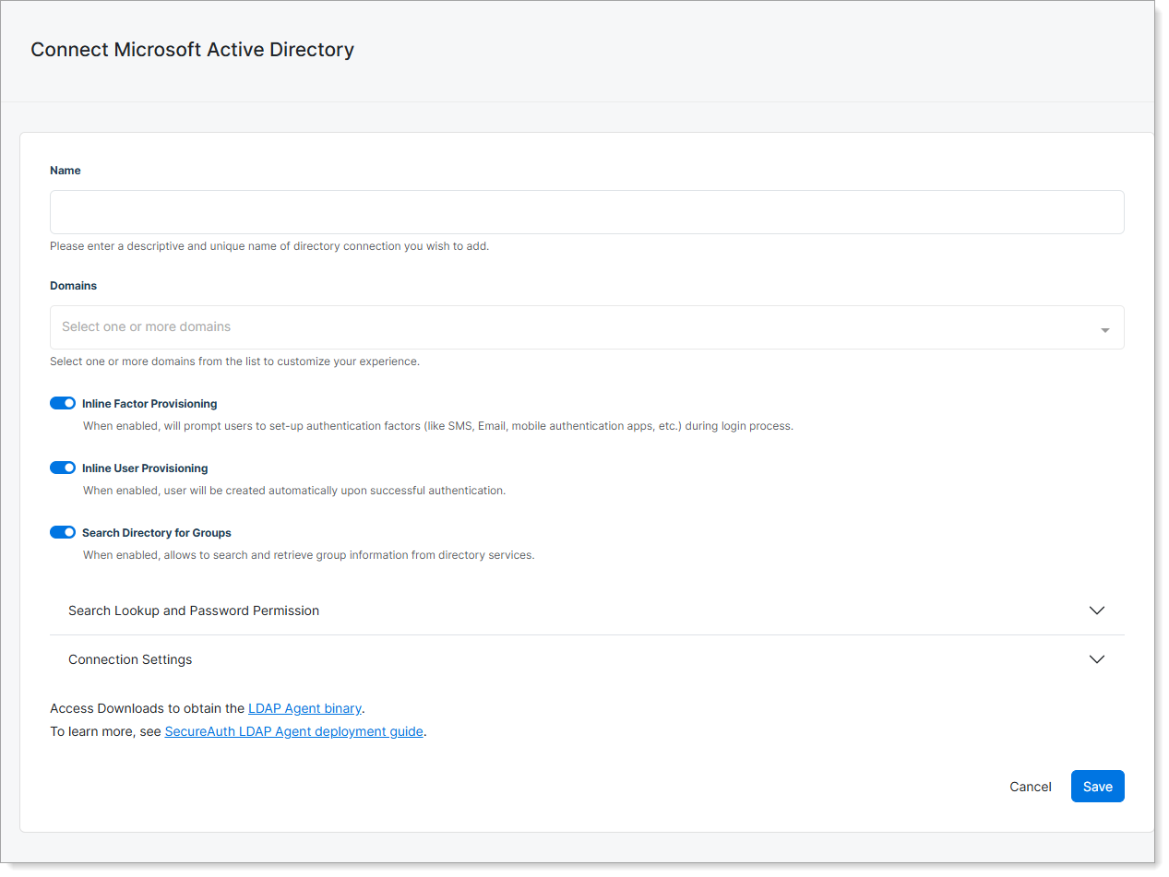Click the Inline User Provisioning label
The image size is (1169, 877).
pos(145,468)
